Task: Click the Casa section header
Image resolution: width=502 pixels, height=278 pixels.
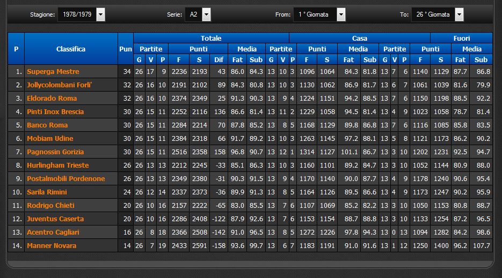Action: coord(360,38)
